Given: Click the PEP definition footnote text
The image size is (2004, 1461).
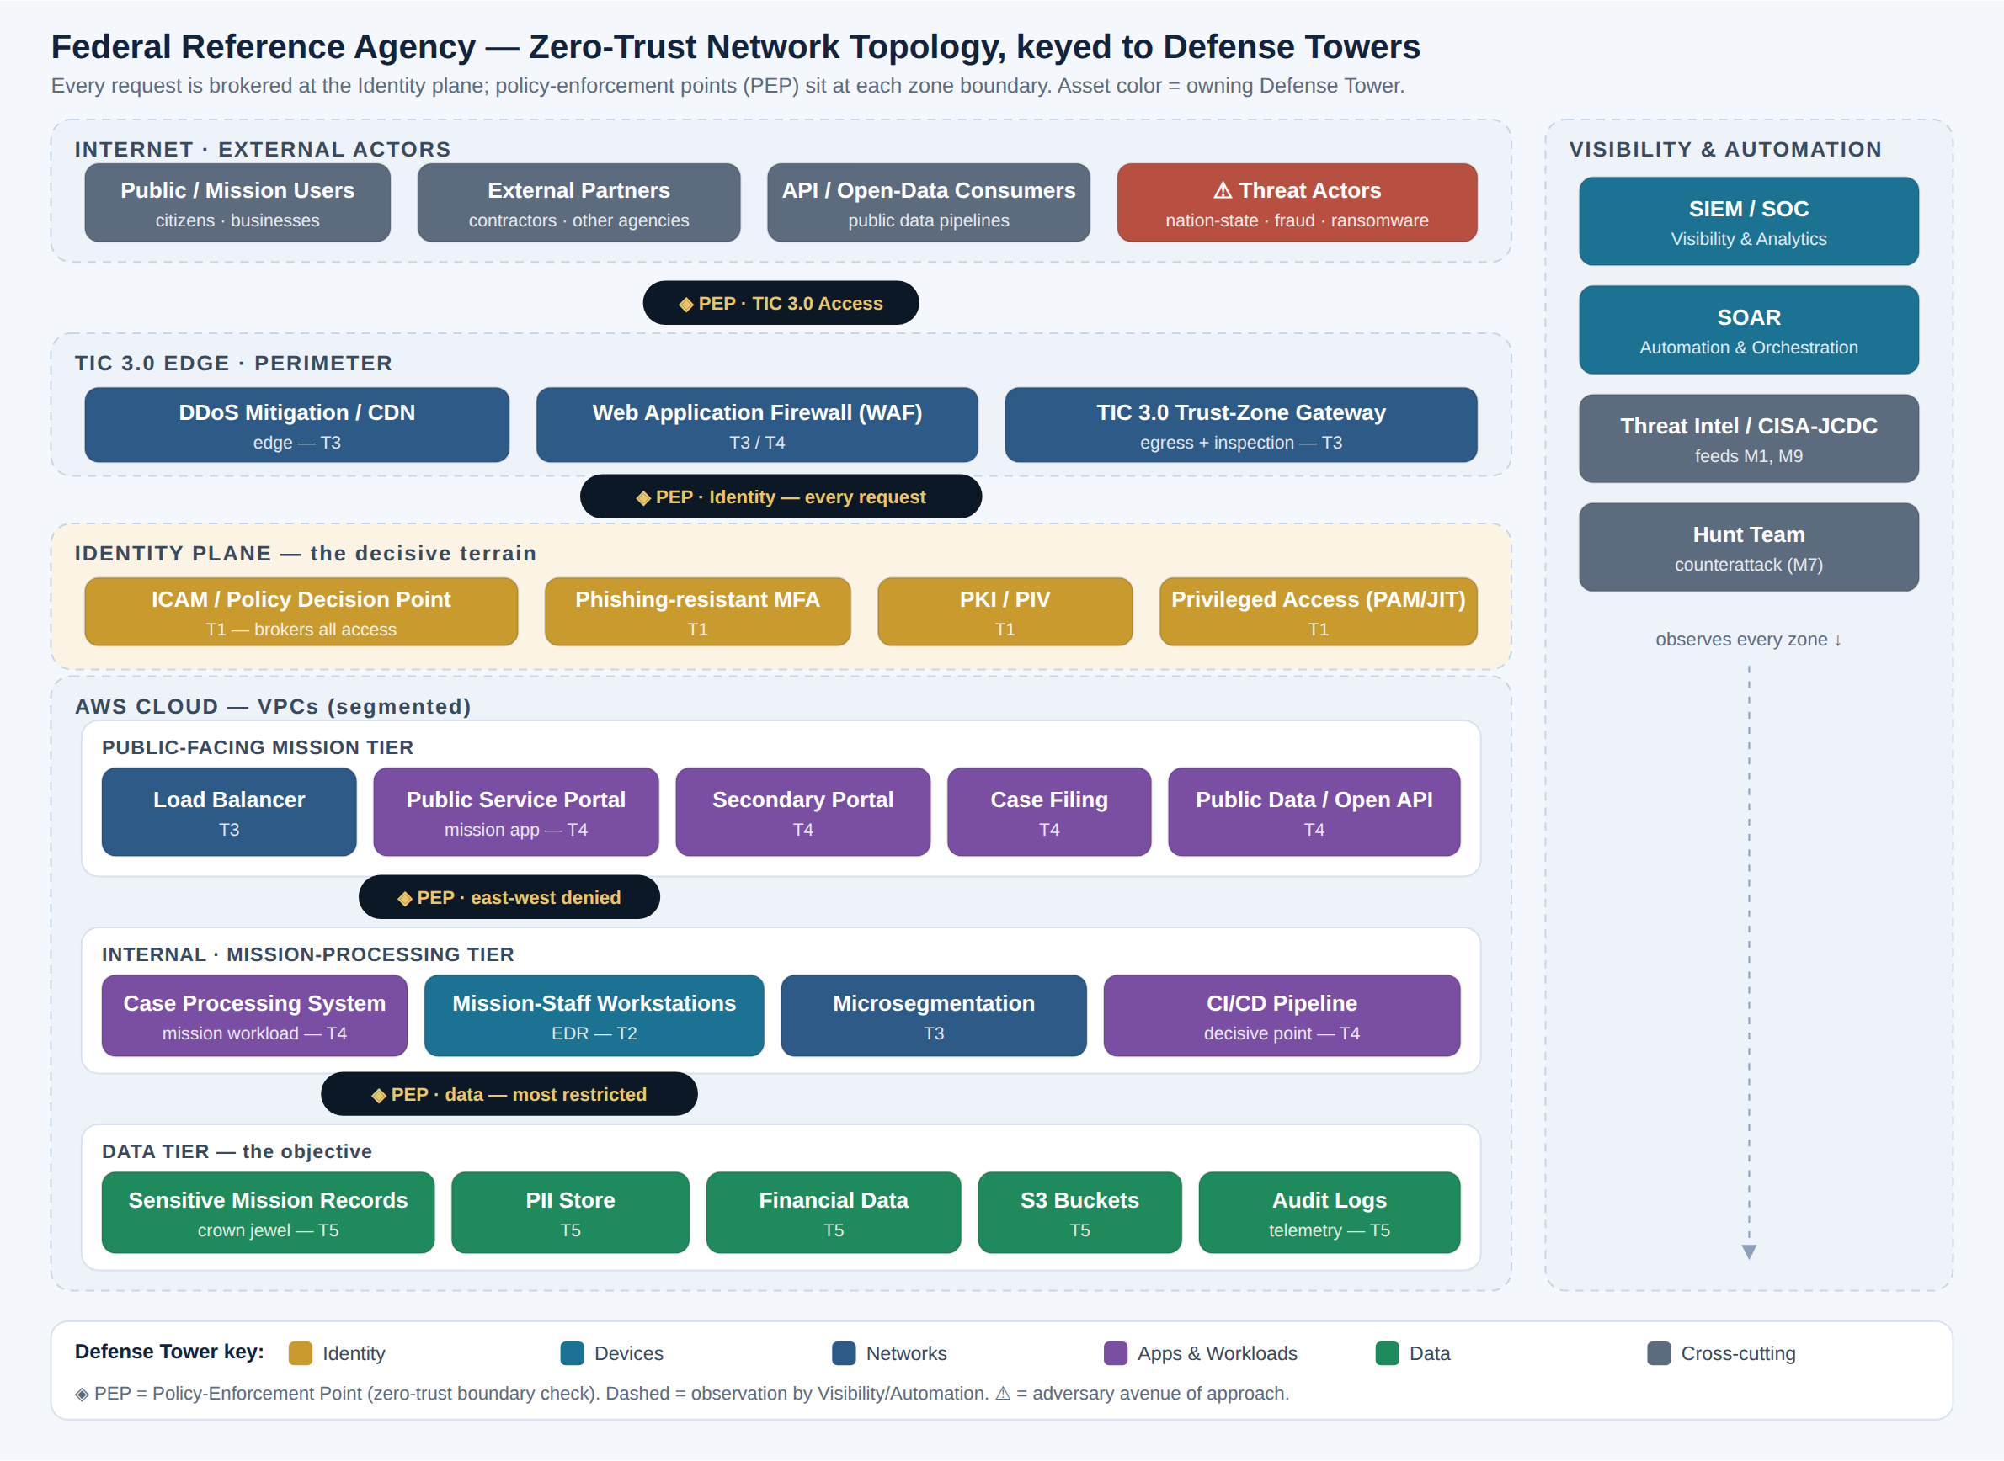Looking at the screenshot, I should (682, 1394).
